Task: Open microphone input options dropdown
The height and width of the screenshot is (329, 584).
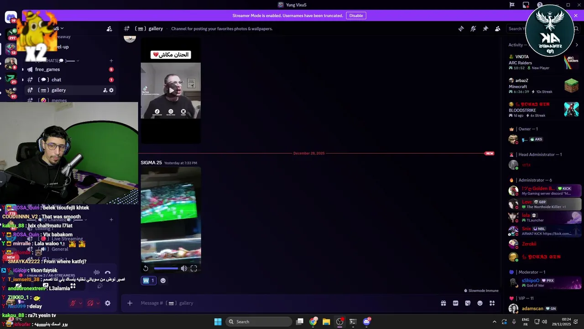Action: click(81, 303)
